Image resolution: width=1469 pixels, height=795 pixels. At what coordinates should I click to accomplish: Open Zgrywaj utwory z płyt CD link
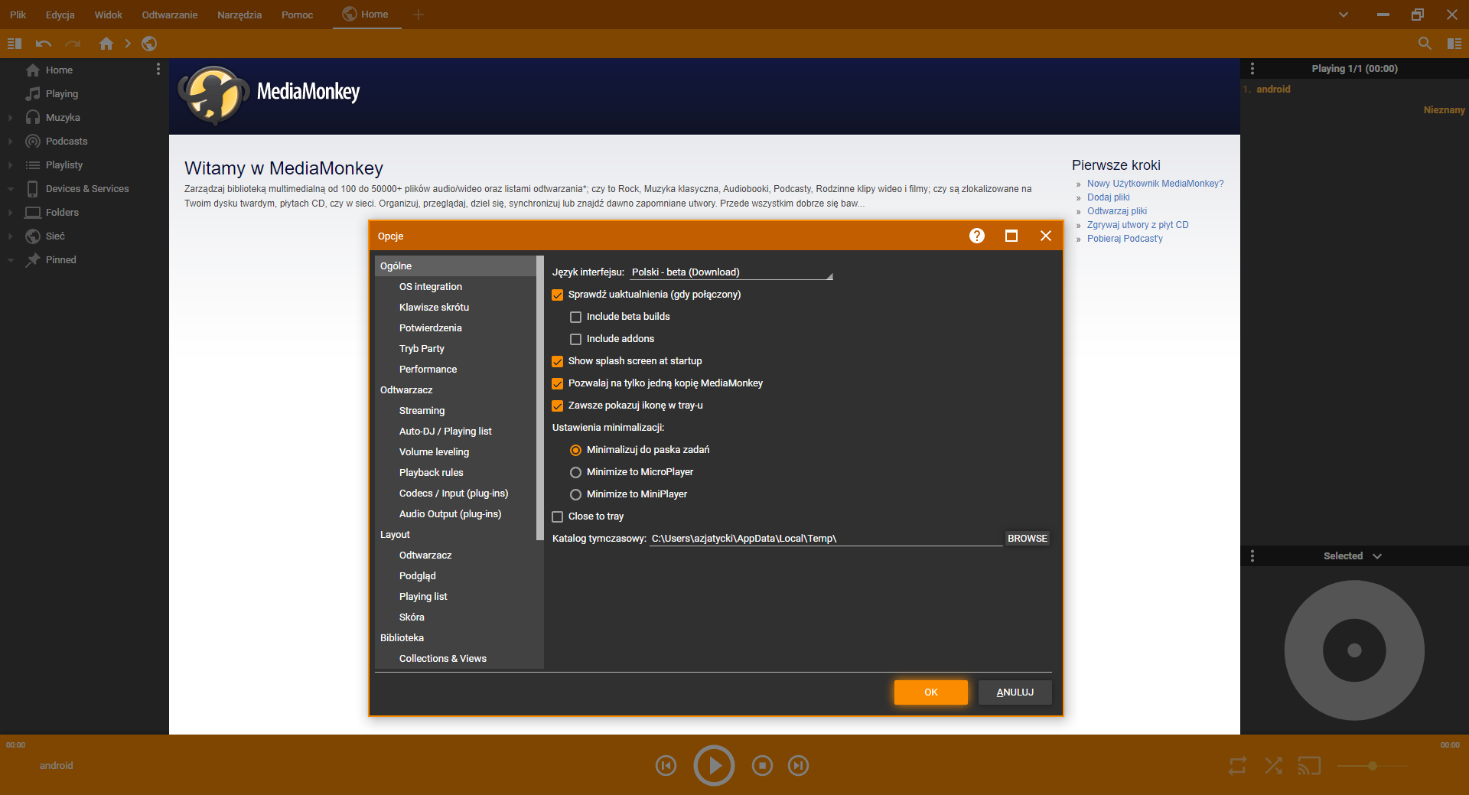click(x=1138, y=225)
